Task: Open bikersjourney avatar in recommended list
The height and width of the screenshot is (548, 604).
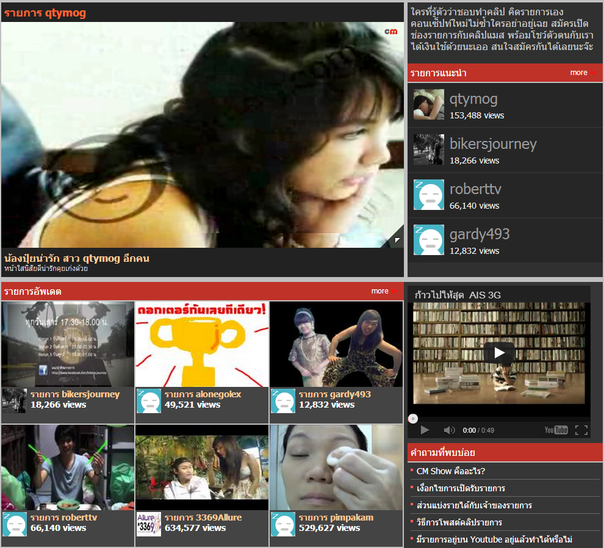Action: click(x=429, y=149)
